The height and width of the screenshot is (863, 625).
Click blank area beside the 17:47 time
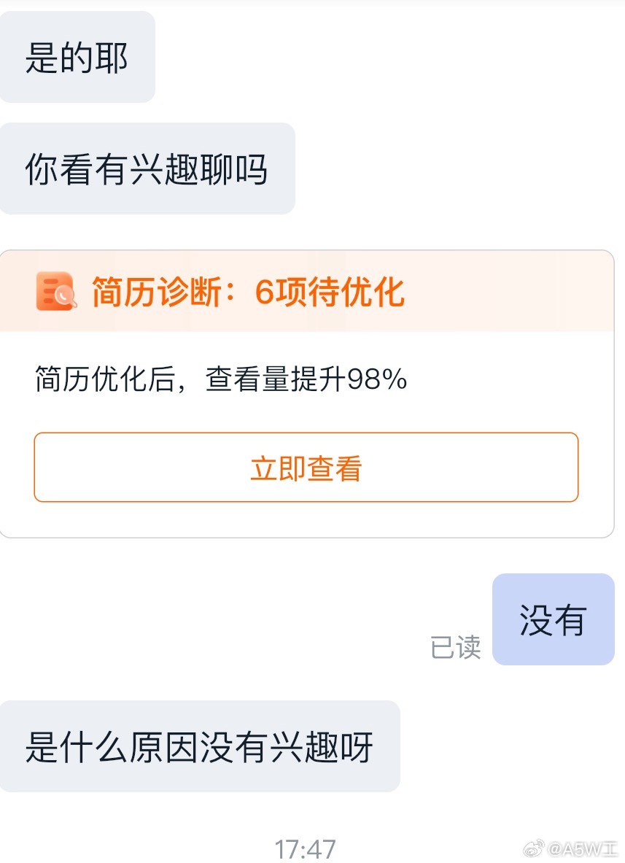click(x=146, y=849)
